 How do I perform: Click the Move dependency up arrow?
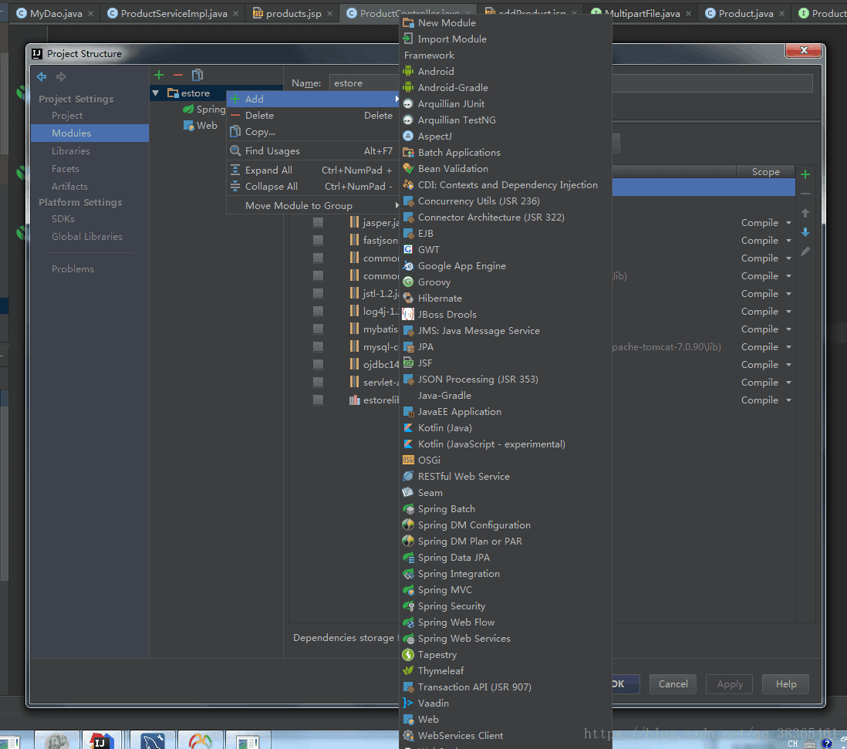(805, 213)
